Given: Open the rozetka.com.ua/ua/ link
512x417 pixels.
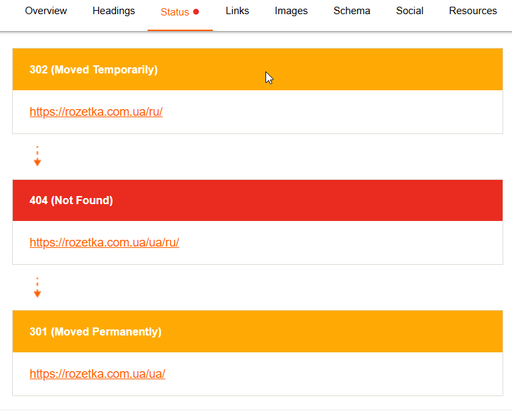Looking at the screenshot, I should coord(97,374).
